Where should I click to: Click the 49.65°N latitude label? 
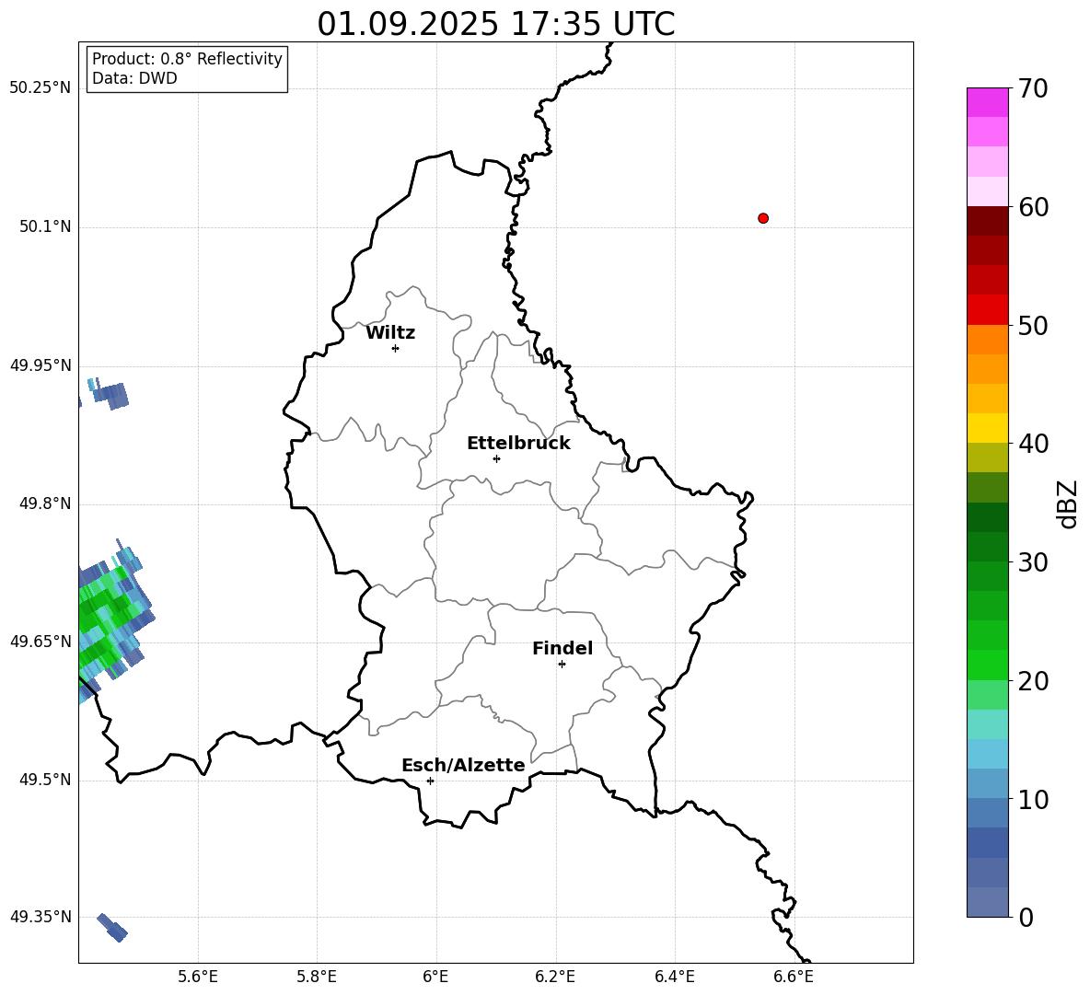click(x=41, y=641)
